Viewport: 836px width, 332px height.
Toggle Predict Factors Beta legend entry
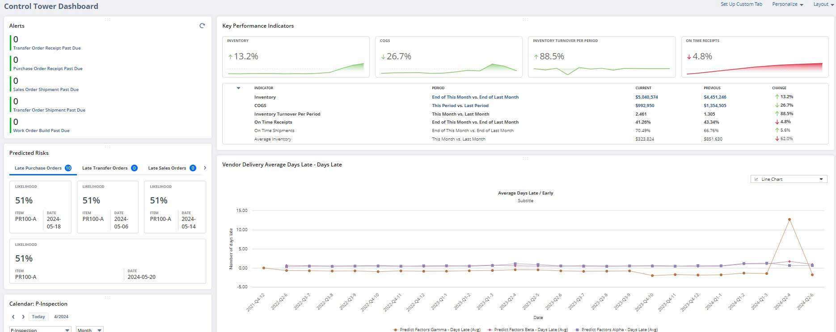[528, 330]
